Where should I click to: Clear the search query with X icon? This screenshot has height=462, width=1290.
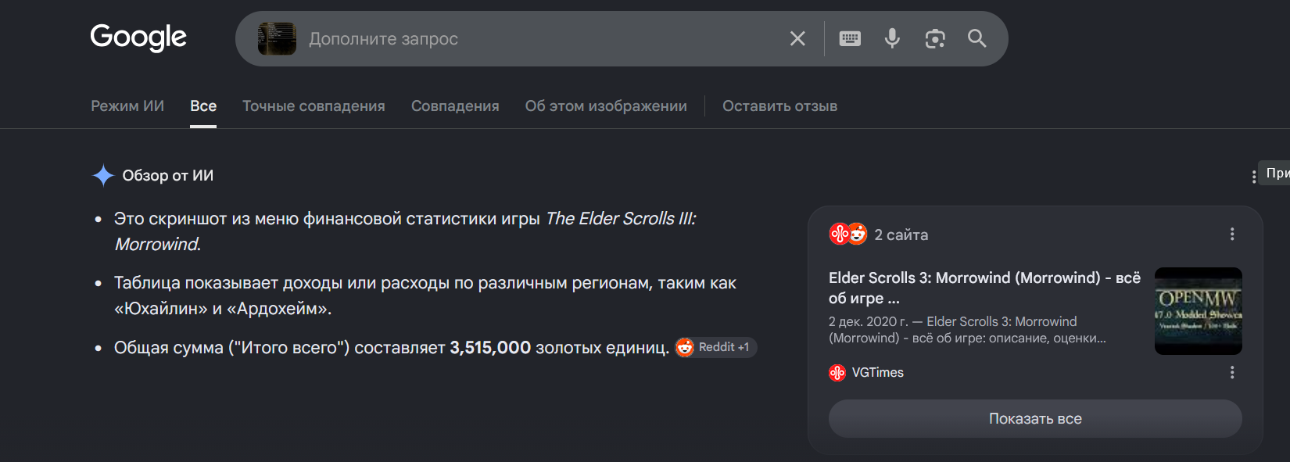[797, 38]
